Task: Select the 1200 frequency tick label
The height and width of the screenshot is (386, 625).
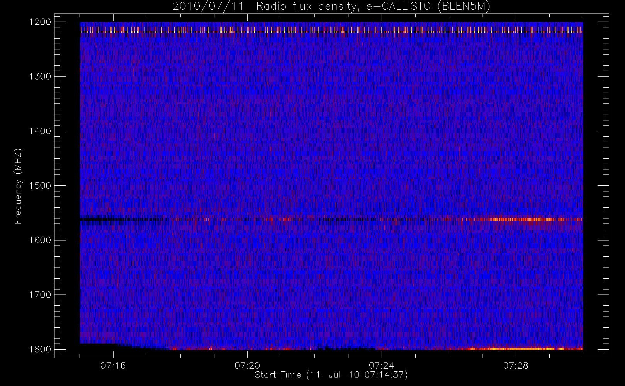Action: pos(40,22)
